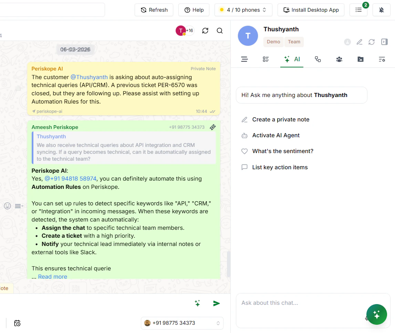The width and height of the screenshot is (395, 333).
Task: Click the AI sparkle icon in message composer
Action: (x=198, y=303)
